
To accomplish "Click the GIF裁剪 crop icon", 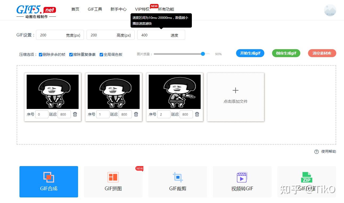I will [178, 177].
